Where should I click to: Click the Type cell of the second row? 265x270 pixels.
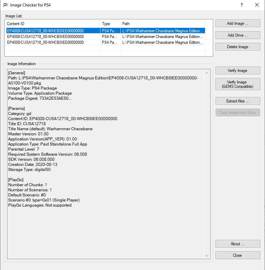(x=110, y=37)
